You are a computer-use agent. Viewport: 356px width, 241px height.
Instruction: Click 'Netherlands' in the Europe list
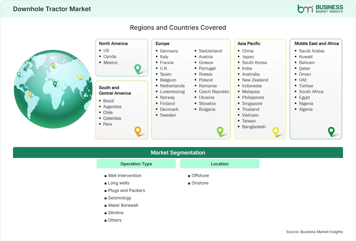[172, 86]
